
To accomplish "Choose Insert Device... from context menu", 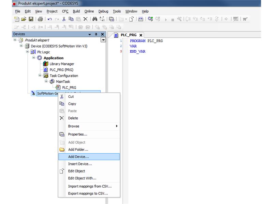I will tap(89, 164).
